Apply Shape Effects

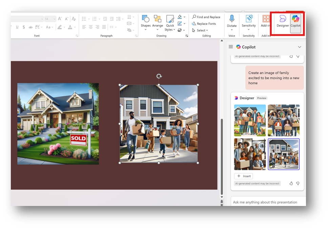click(x=180, y=30)
